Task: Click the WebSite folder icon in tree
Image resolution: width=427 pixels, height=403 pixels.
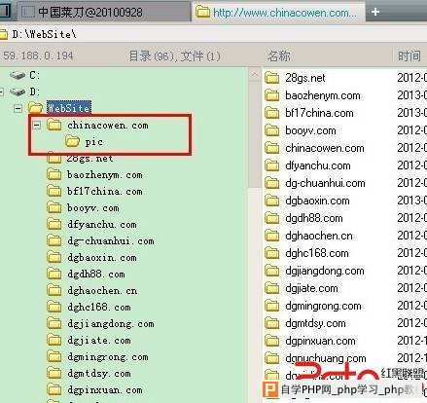Action: [x=35, y=108]
